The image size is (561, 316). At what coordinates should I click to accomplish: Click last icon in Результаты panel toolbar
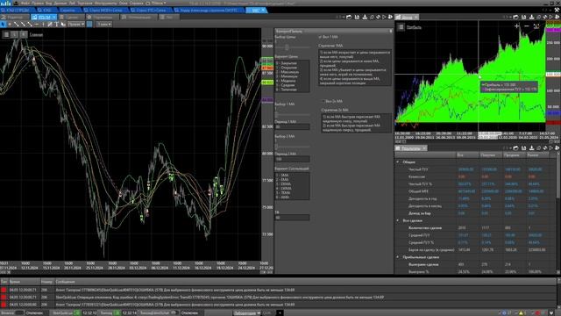click(557, 148)
